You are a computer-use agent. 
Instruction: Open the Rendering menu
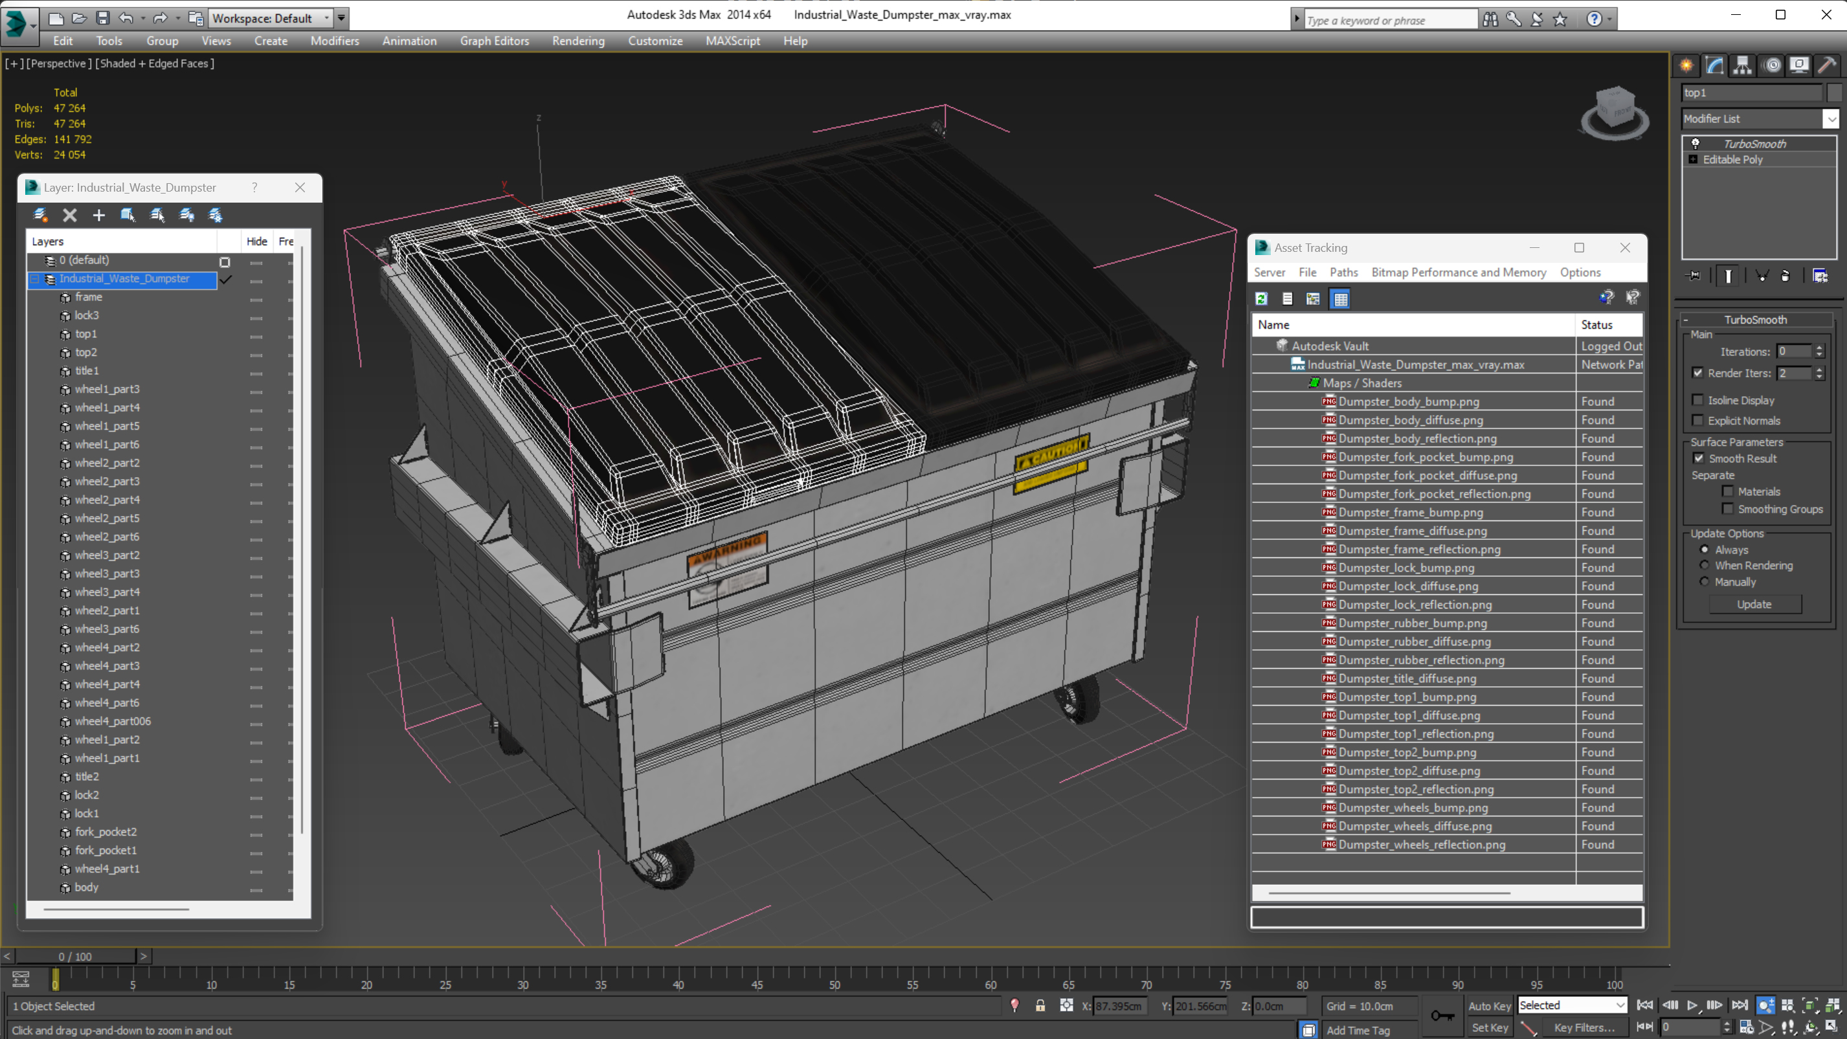point(578,41)
